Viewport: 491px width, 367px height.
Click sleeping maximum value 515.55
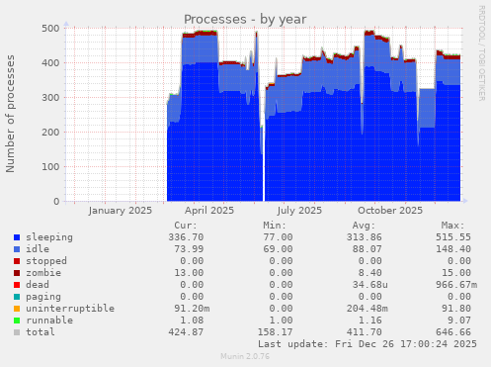coord(453,237)
